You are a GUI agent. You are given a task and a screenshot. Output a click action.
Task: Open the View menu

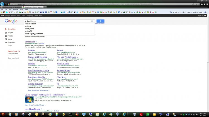coord(10,10)
